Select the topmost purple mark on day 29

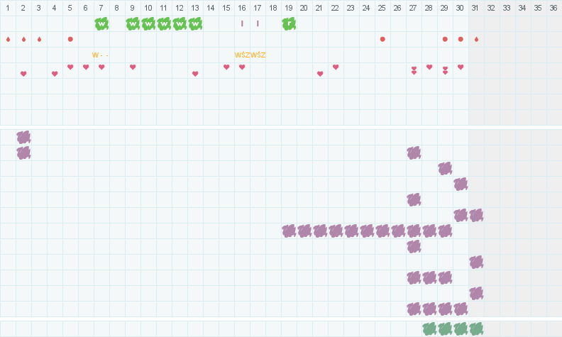click(445, 168)
